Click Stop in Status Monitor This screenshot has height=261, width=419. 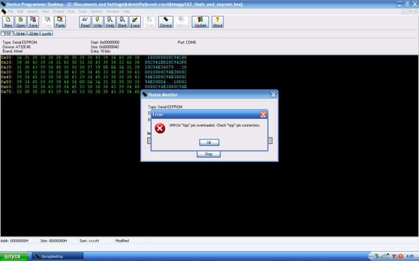click(x=209, y=154)
